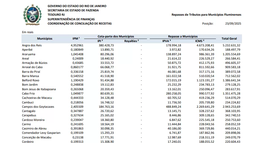Click the 'Municípios' column header
This screenshot has width=265, height=143.
click(x=45, y=39)
